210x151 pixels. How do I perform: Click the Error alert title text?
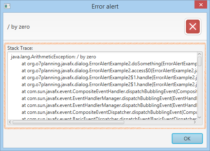(x=105, y=7)
